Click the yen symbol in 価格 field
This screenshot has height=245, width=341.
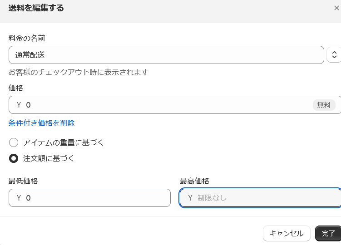tap(19, 105)
